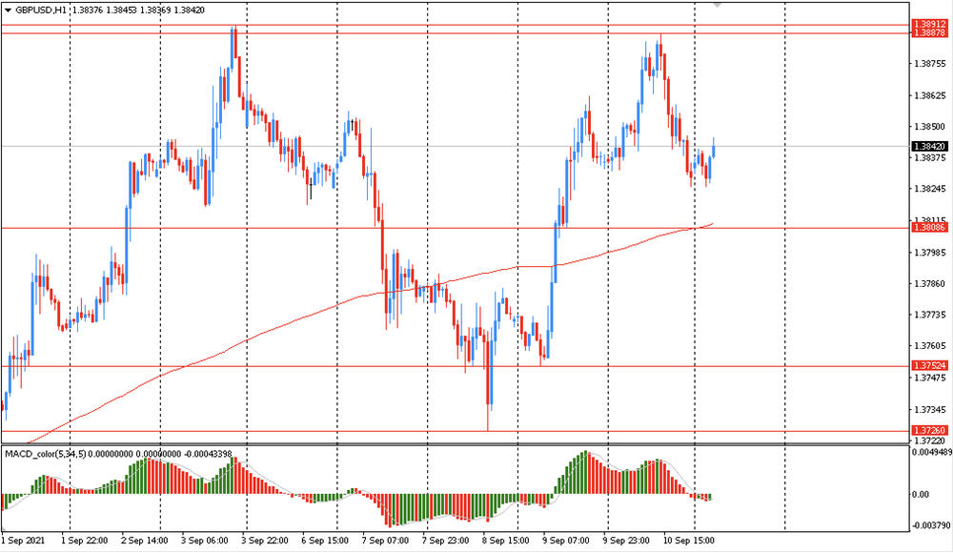The width and height of the screenshot is (953, 553).
Task: Click the 1 Sep 2021 date label
Action: click(23, 541)
